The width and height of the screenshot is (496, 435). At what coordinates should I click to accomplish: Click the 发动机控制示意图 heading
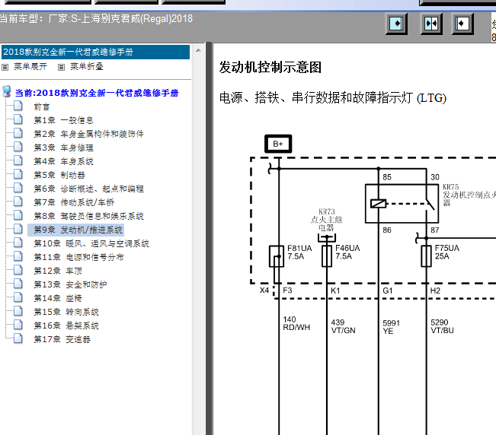[x=270, y=67]
